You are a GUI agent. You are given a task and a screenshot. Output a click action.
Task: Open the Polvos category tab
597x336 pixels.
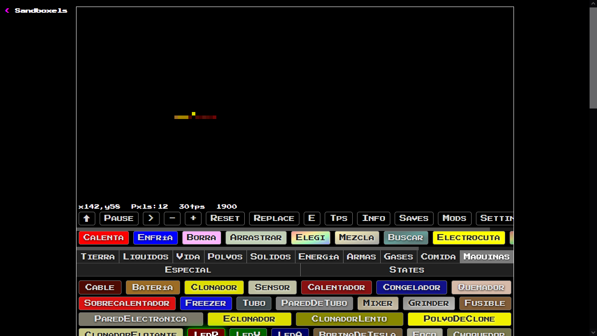coord(226,257)
